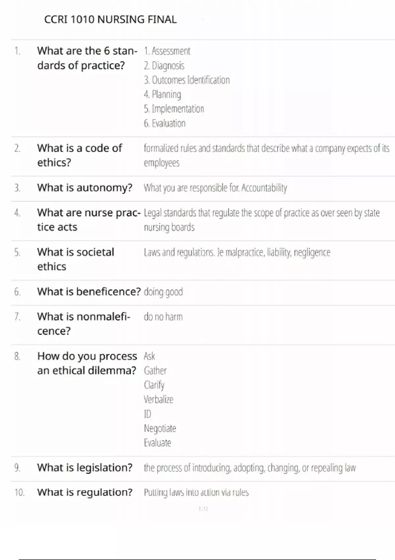Screen dimensions: 395x560
Task: Click the page number at the bottom
Action: pos(203,509)
